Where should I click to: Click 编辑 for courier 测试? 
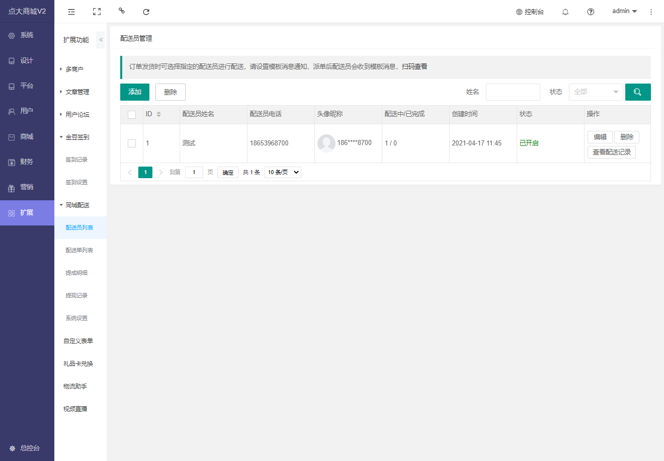[x=600, y=137]
